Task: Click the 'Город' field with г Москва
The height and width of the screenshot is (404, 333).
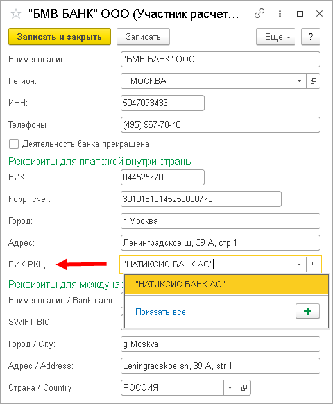Action: pos(220,221)
